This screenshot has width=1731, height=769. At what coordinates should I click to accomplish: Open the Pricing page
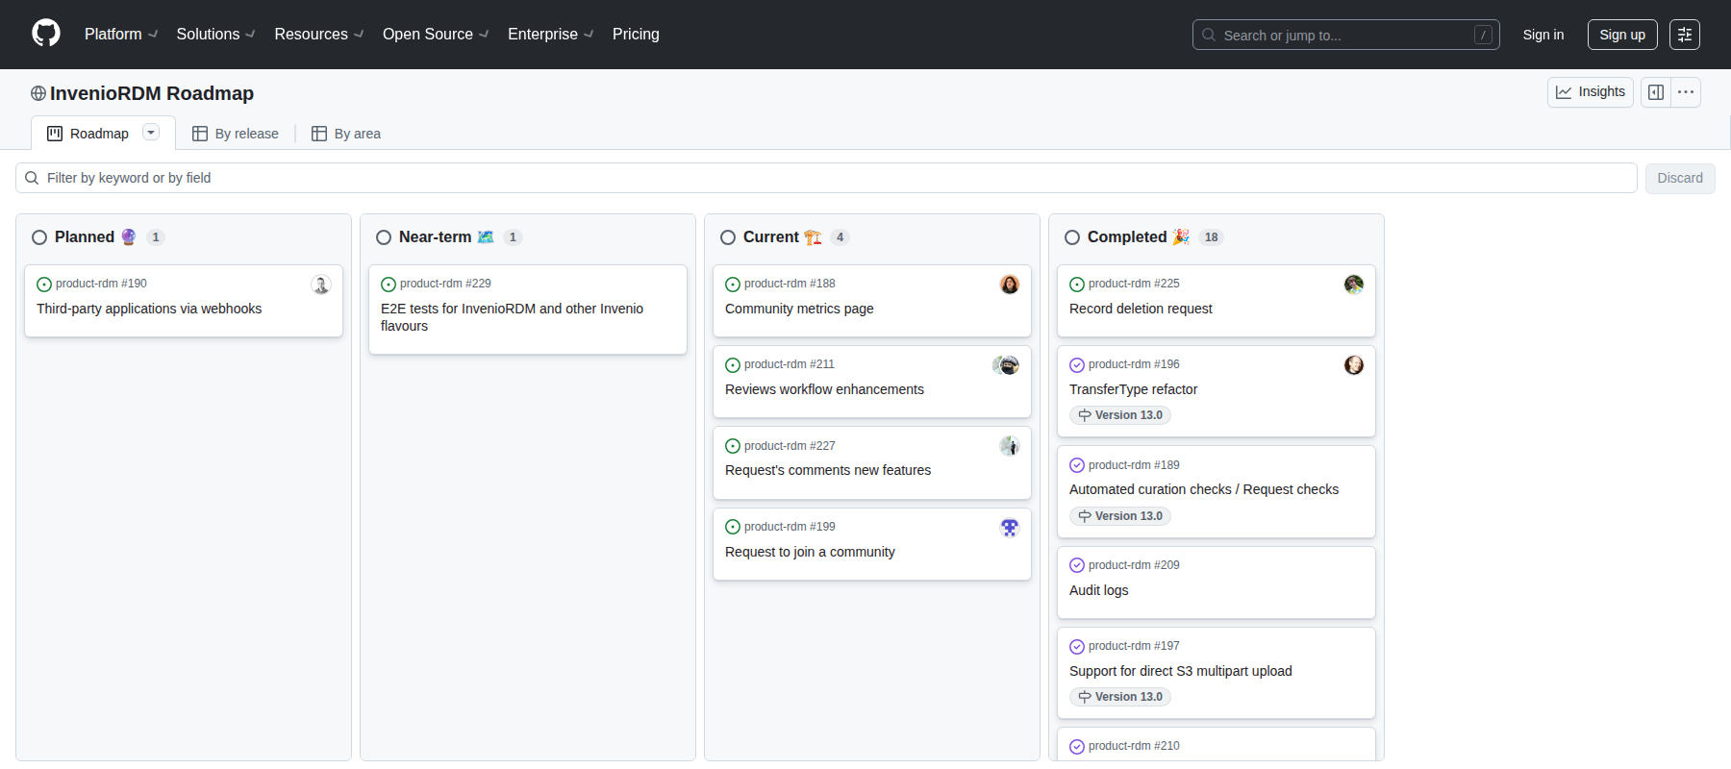(636, 35)
